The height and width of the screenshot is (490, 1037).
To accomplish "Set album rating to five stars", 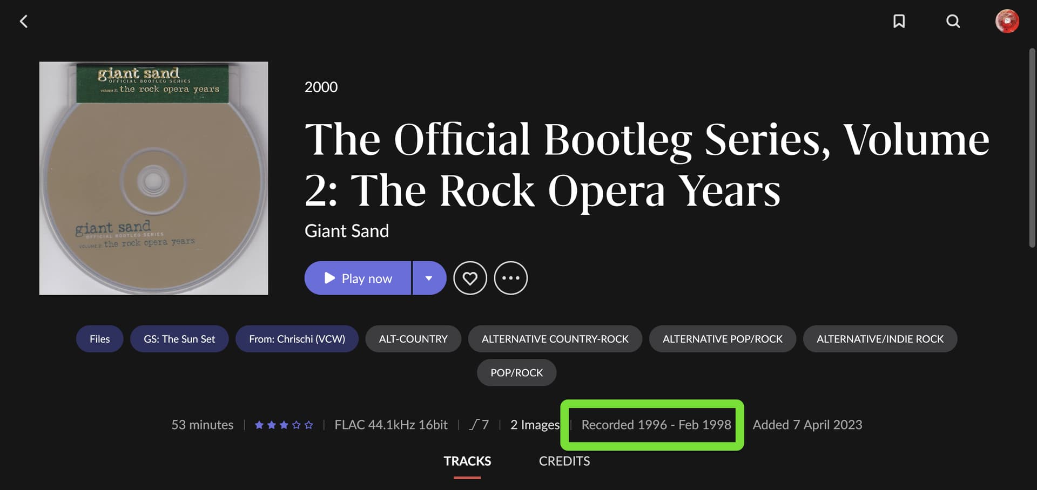I will pyautogui.click(x=309, y=425).
